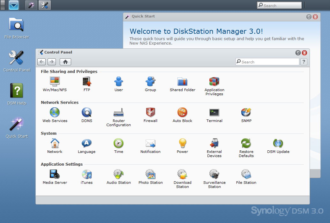Open File Browser desktop shortcut
Viewport: 330px width, 223px height.
[17, 28]
